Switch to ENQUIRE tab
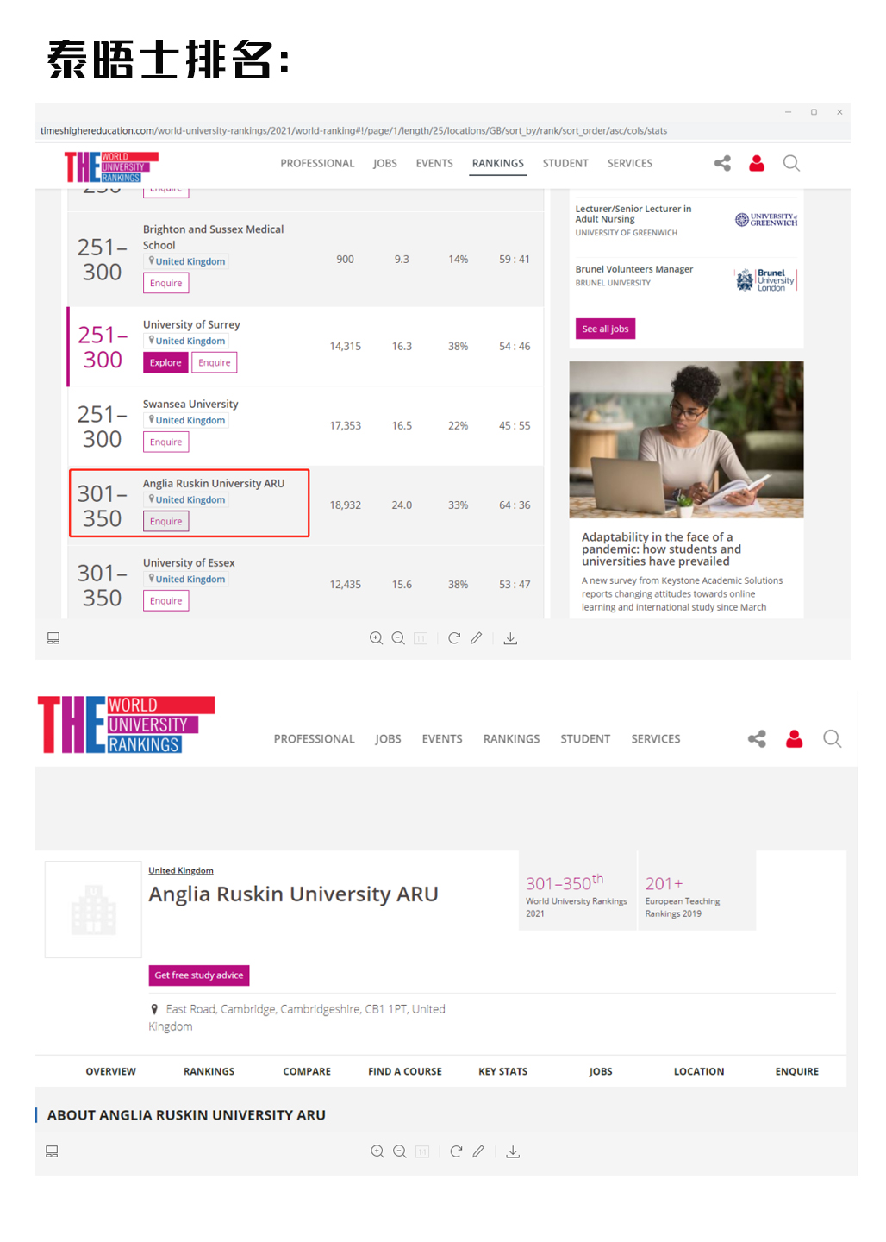 [x=797, y=1071]
